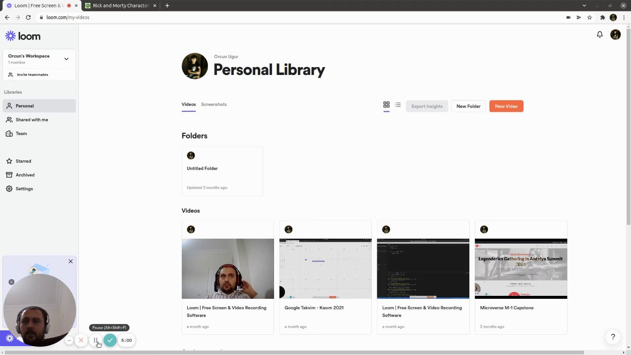This screenshot has width=631, height=355.
Task: Reload the current page
Action: (x=28, y=17)
